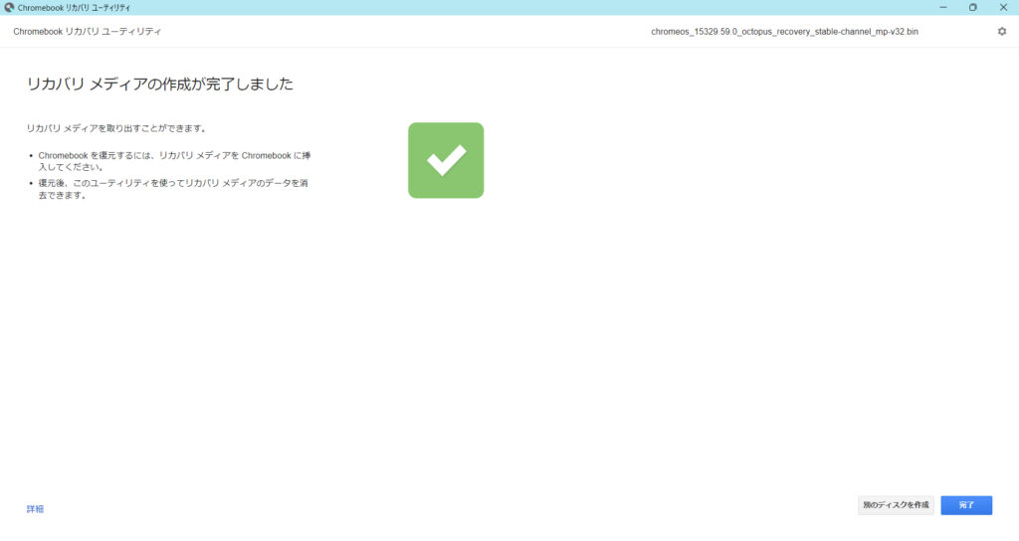This screenshot has height=541, width=1019.
Task: Open settings via the gear icon
Action: (1001, 31)
